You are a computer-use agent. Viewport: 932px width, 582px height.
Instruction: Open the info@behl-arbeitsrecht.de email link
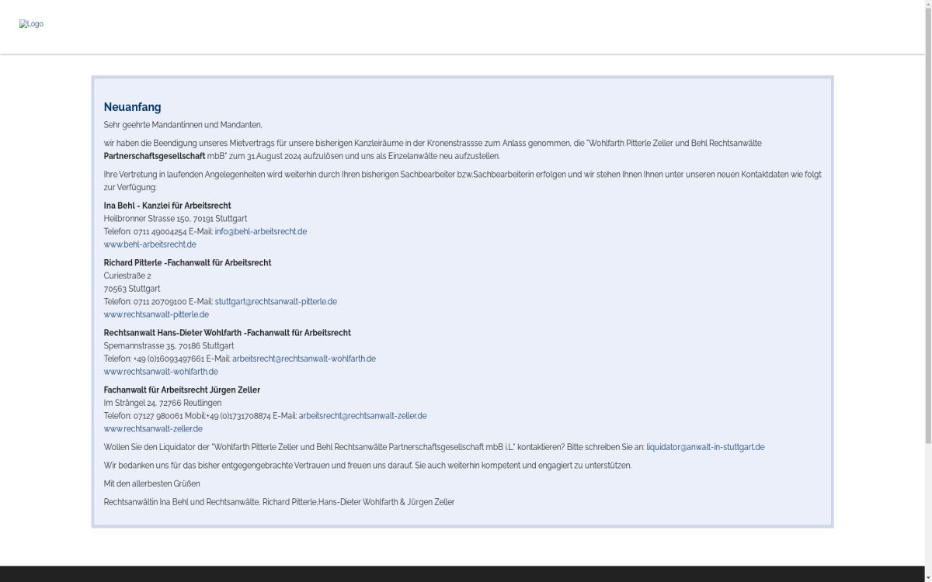point(260,231)
